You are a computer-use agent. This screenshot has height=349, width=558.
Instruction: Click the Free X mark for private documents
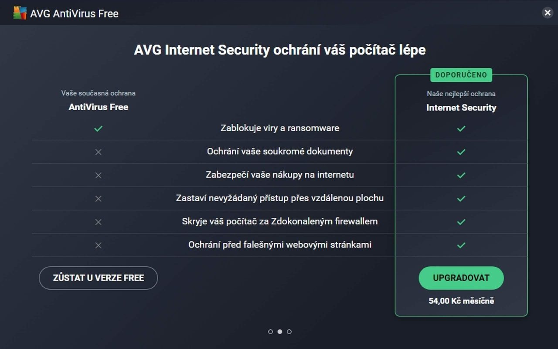99,152
